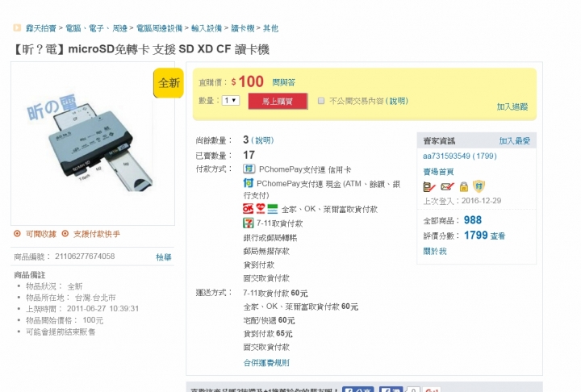Click the seller's padlock security icon
The image size is (581, 392).
[463, 186]
